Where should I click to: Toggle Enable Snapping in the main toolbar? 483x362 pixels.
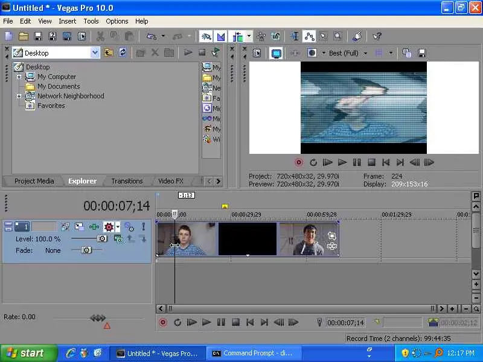[206, 37]
